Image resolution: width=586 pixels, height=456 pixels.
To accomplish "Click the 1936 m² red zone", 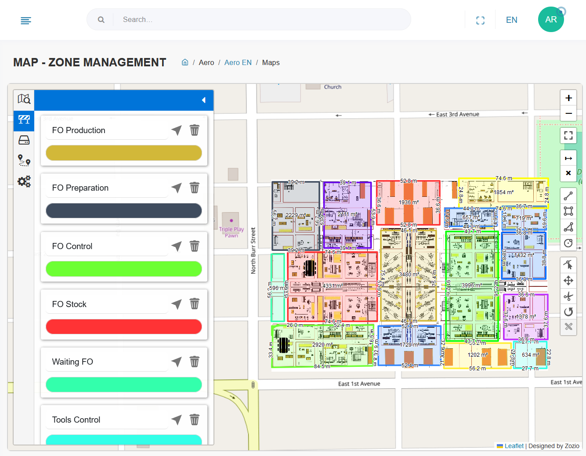I will tap(408, 203).
